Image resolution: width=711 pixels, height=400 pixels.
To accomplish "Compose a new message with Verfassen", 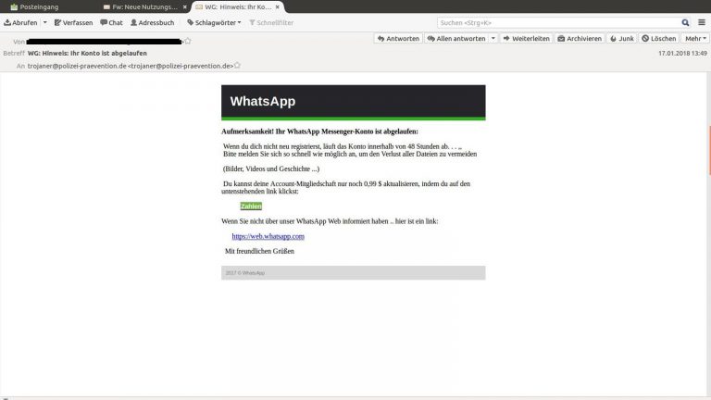I will [73, 22].
